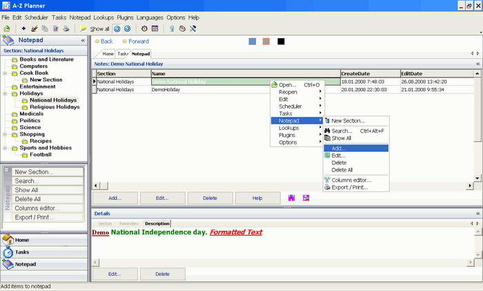Click Football folder in the tree
Screen dimensions: 483x291
pos(41,155)
